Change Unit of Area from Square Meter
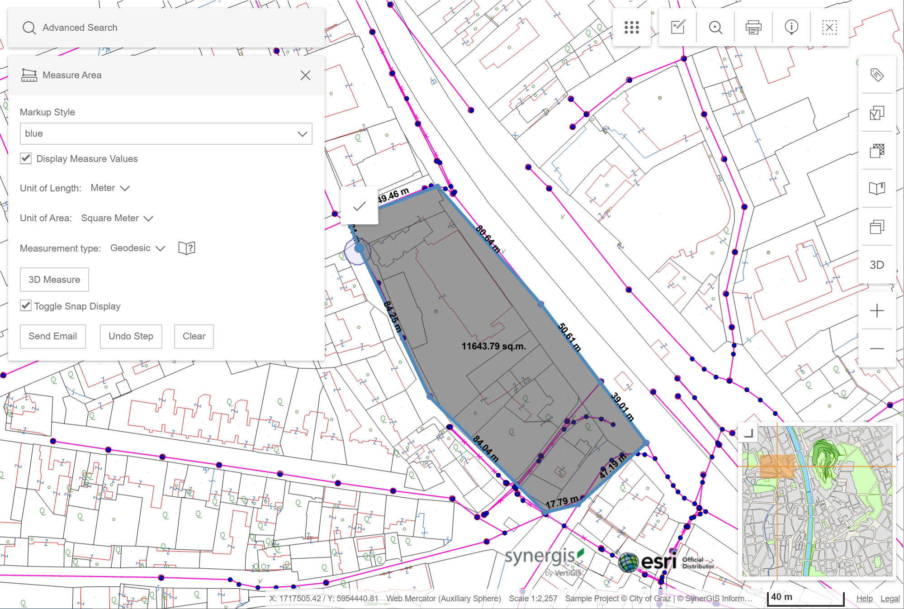This screenshot has height=609, width=904. (x=115, y=218)
